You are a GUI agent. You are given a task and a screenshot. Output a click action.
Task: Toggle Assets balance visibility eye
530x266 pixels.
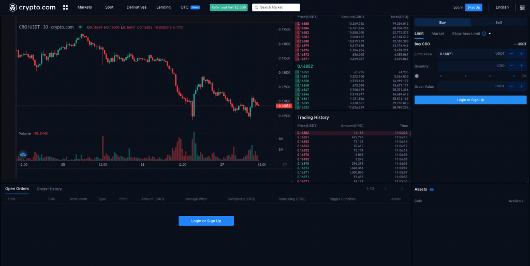pyautogui.click(x=432, y=190)
